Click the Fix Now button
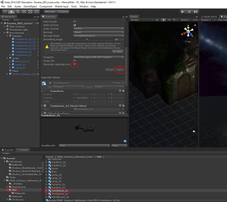This screenshot has height=202, width=227. [x=118, y=51]
